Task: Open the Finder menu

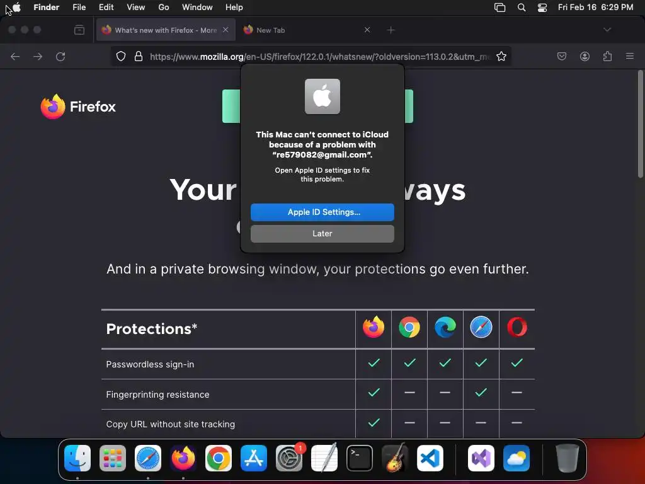Action: 46,7
